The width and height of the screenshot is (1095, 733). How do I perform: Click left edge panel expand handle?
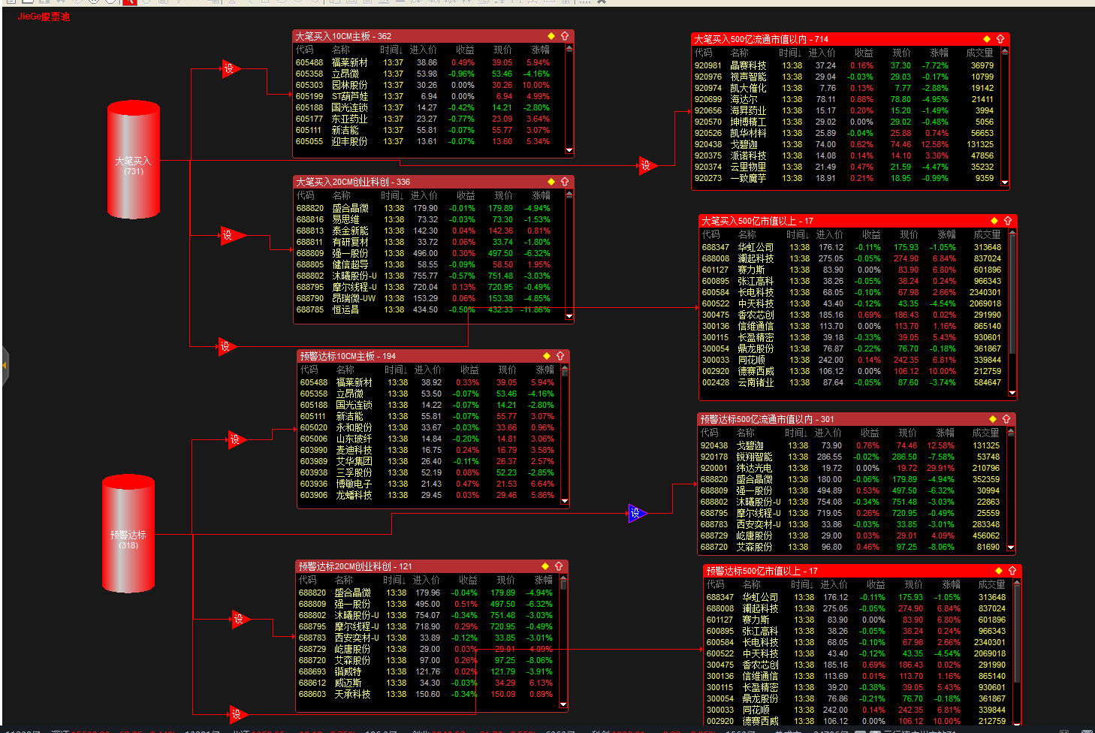[x=4, y=366]
